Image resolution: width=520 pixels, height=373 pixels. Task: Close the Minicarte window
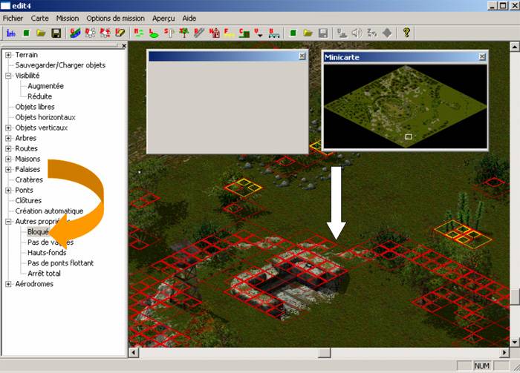click(481, 56)
